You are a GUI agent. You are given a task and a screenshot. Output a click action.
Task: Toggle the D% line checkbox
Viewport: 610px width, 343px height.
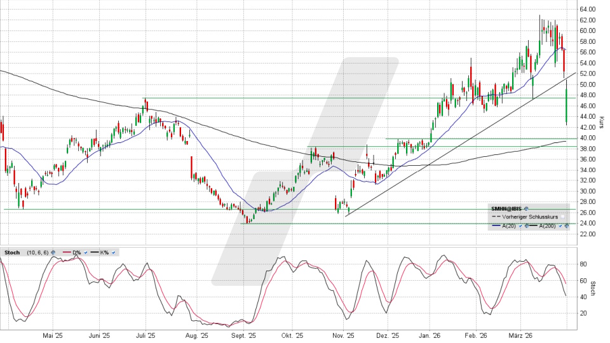click(86, 253)
